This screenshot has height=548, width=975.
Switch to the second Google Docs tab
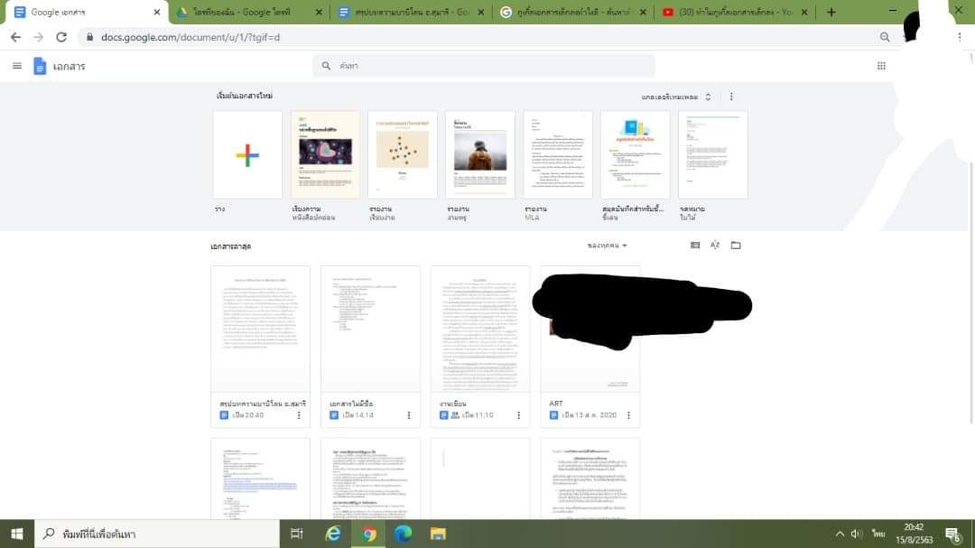point(412,12)
